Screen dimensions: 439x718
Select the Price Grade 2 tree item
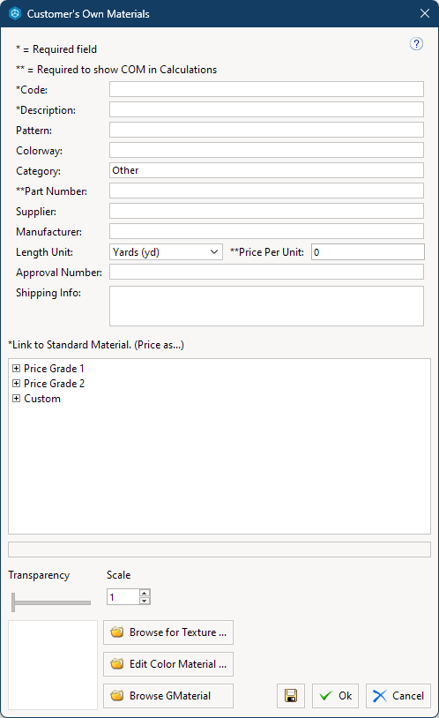(x=54, y=384)
